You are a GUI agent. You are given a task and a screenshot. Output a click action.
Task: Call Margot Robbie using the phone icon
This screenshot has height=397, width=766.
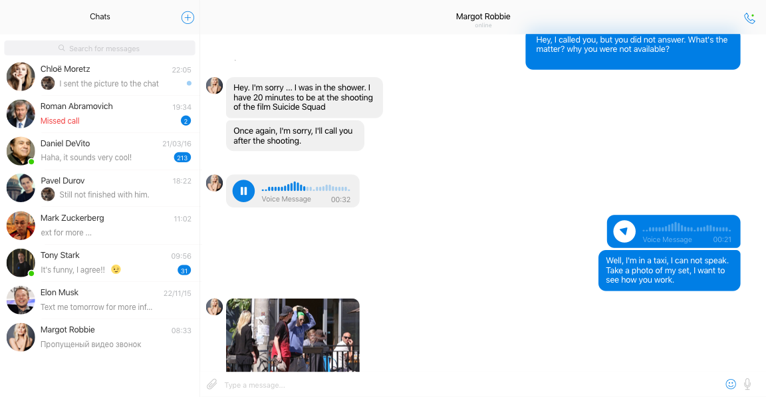pyautogui.click(x=749, y=19)
